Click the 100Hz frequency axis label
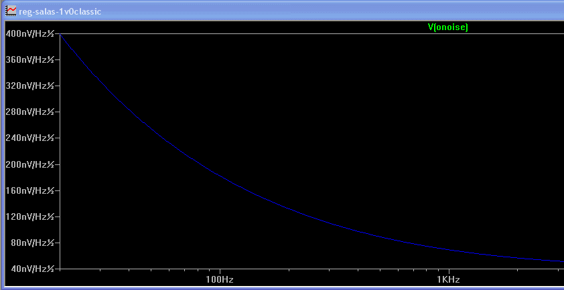This screenshot has height=290, width=564. tap(220, 280)
